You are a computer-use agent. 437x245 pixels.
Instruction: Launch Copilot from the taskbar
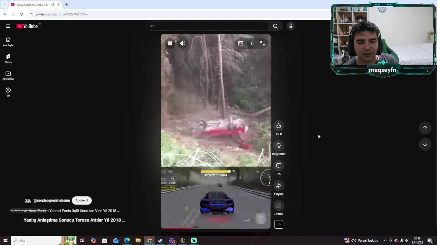(x=93, y=241)
